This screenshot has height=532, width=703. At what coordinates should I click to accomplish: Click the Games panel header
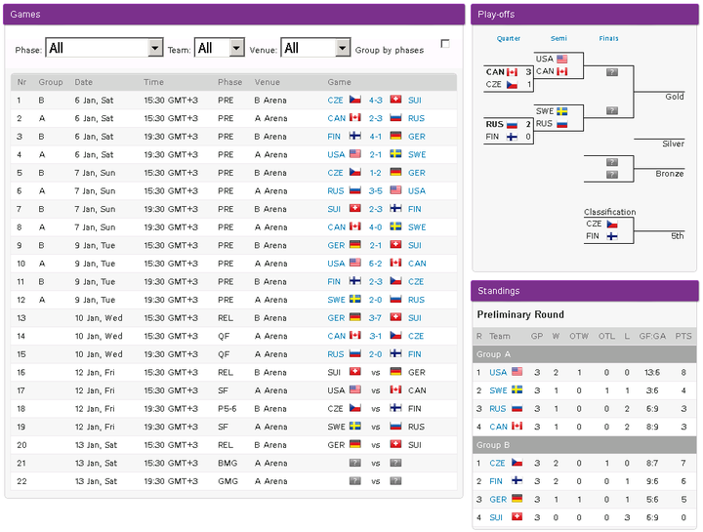tap(234, 15)
